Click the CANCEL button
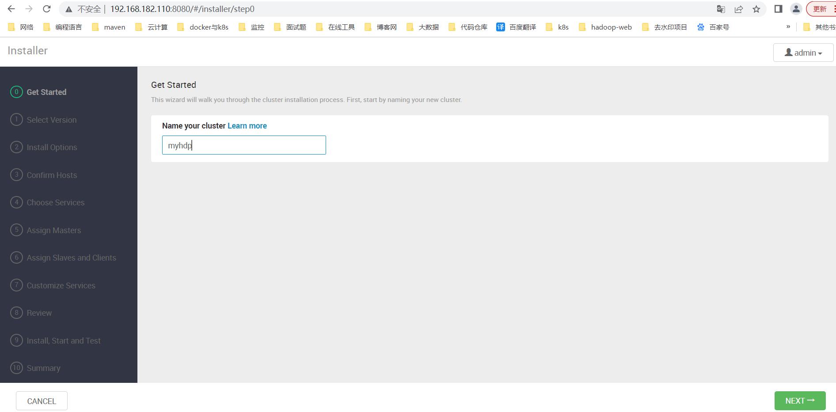 [x=42, y=401]
